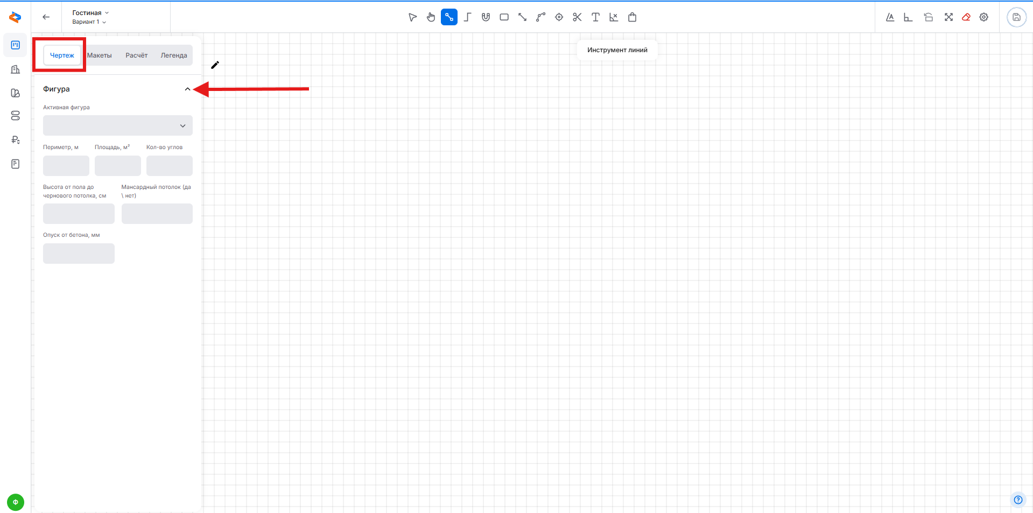This screenshot has height=513, width=1033.
Task: Click the save floppy disk button
Action: 1016,17
